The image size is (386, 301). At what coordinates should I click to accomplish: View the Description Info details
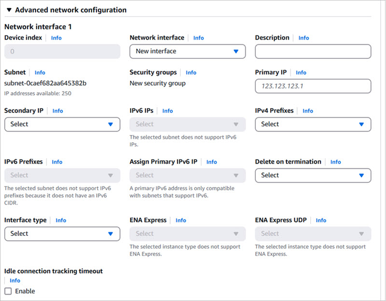[x=303, y=38]
